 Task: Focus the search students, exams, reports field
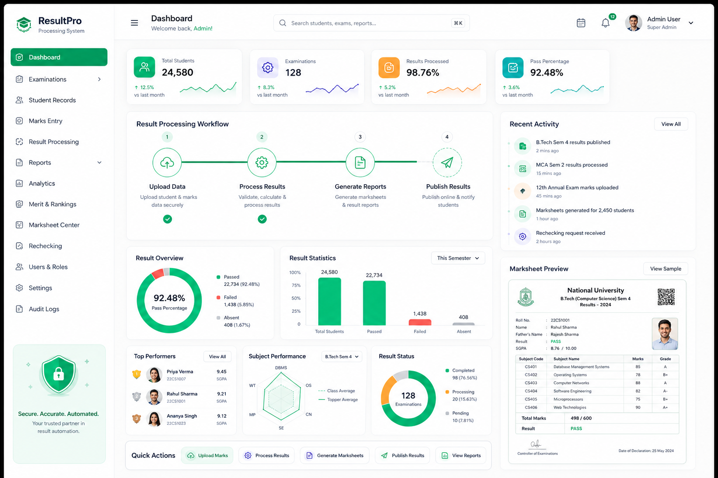coord(372,23)
